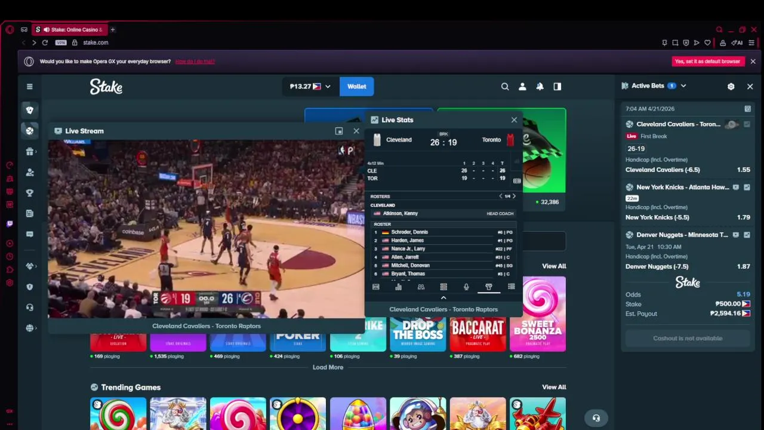Open the Sweet Bonanza 2500 game tile
Screen dimensions: 764x430
[x=538, y=314]
